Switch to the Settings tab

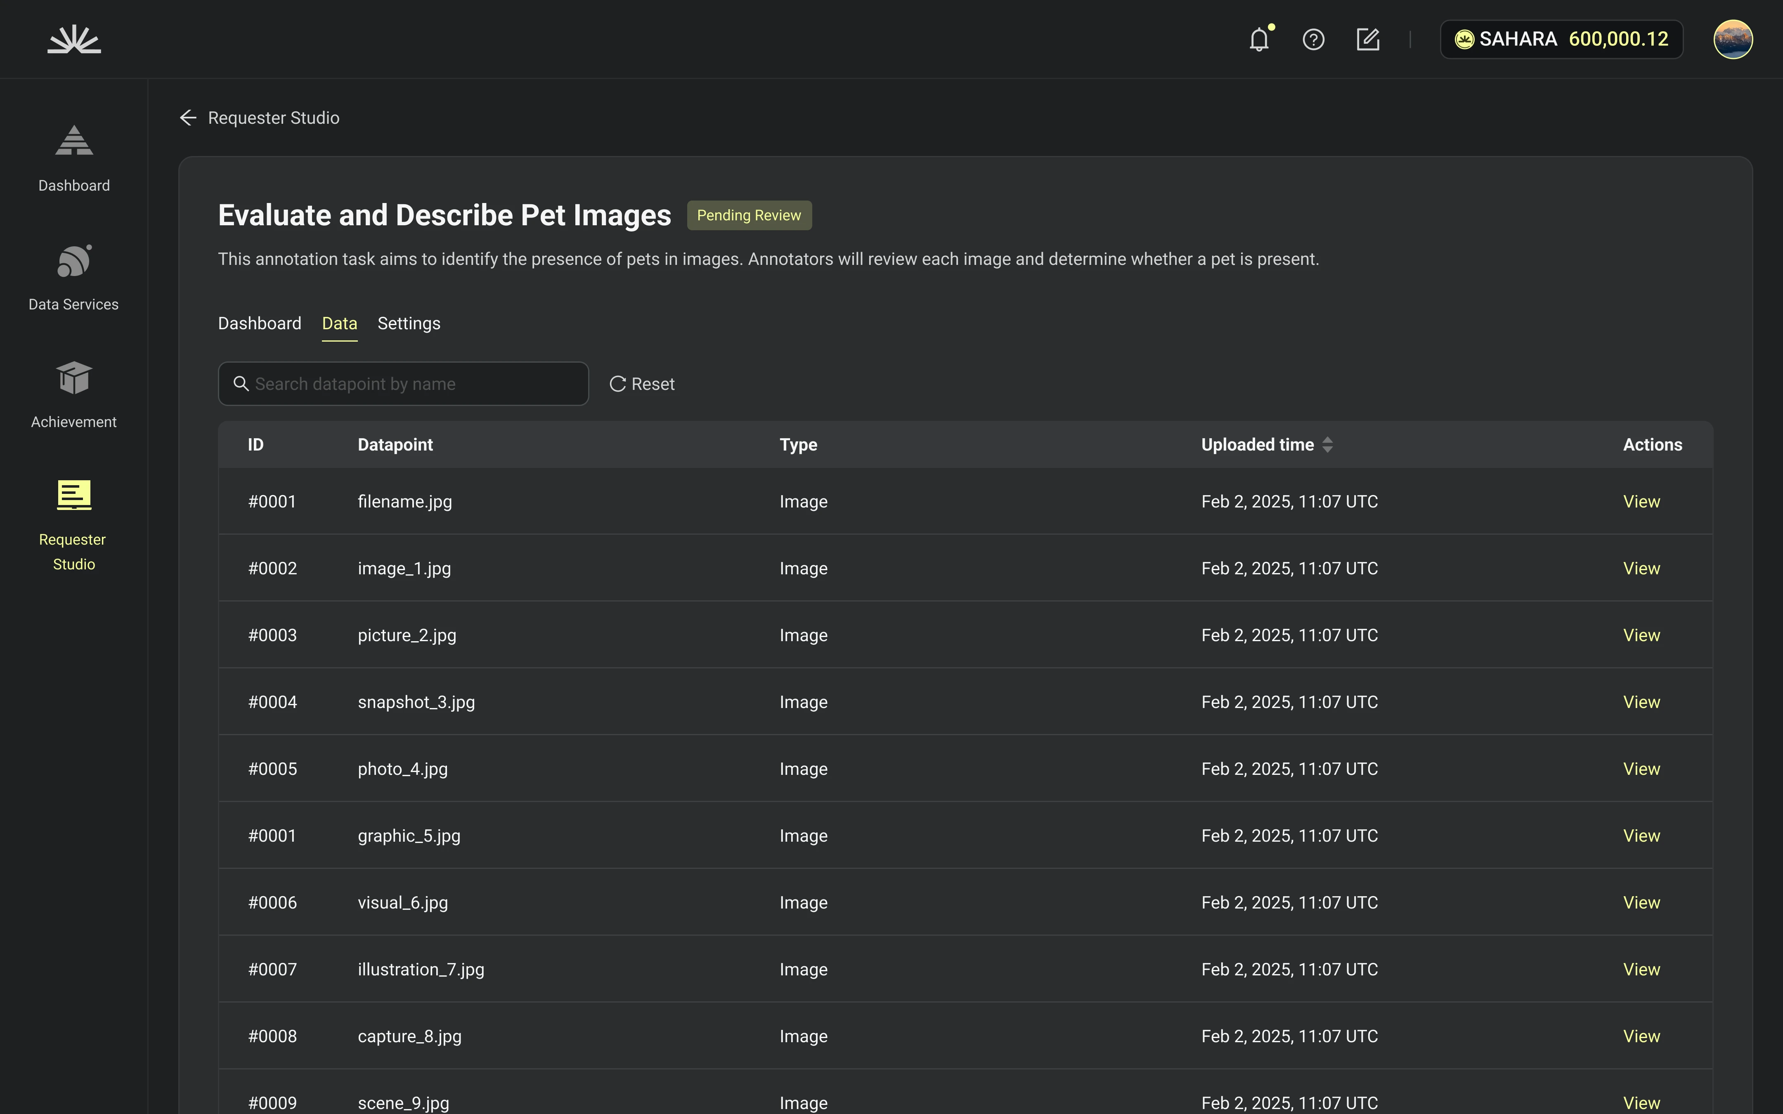pyautogui.click(x=409, y=323)
